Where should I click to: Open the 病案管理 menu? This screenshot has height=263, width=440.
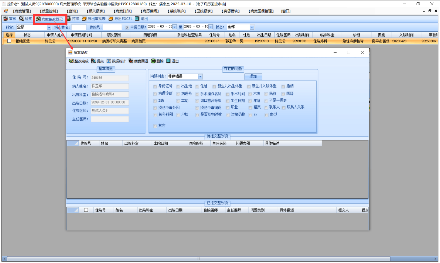(x=22, y=11)
